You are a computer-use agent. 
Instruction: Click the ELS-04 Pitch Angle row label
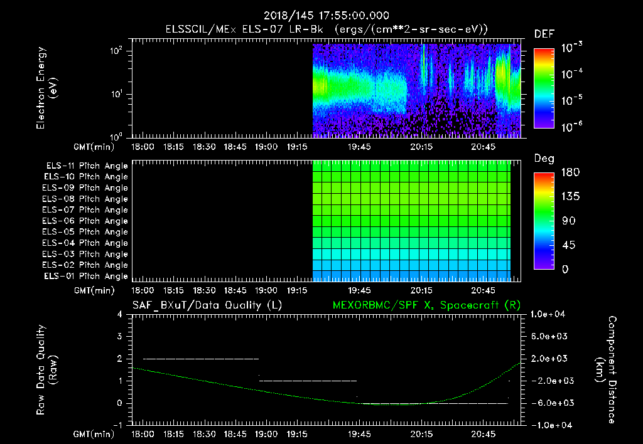[x=85, y=243]
